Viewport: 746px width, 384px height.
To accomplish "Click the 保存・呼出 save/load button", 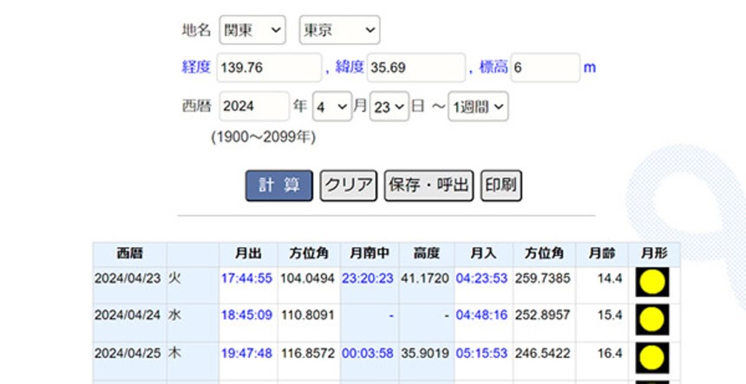I will (429, 185).
